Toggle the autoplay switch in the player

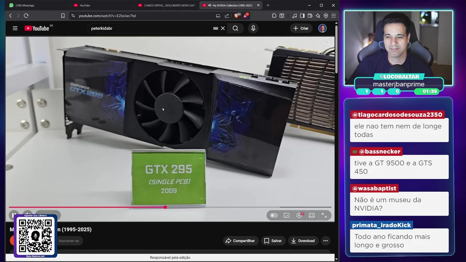pyautogui.click(x=274, y=215)
